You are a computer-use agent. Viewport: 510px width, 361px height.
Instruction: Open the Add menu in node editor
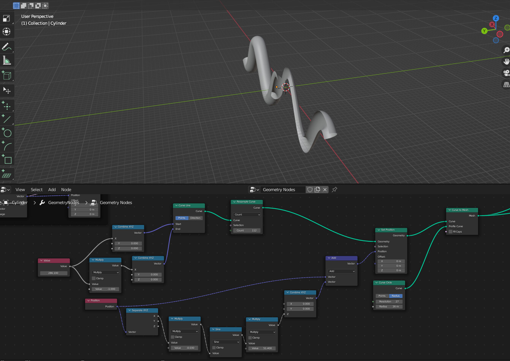[52, 190]
